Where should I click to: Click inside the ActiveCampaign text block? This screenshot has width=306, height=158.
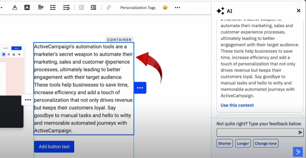click(x=84, y=88)
